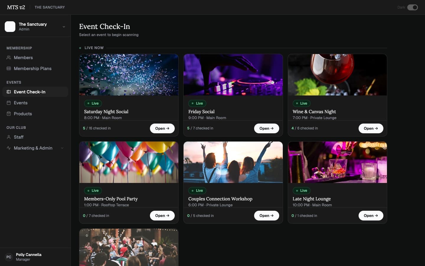Click '5 / 16 checked in' count
425x266 pixels.
click(x=97, y=128)
